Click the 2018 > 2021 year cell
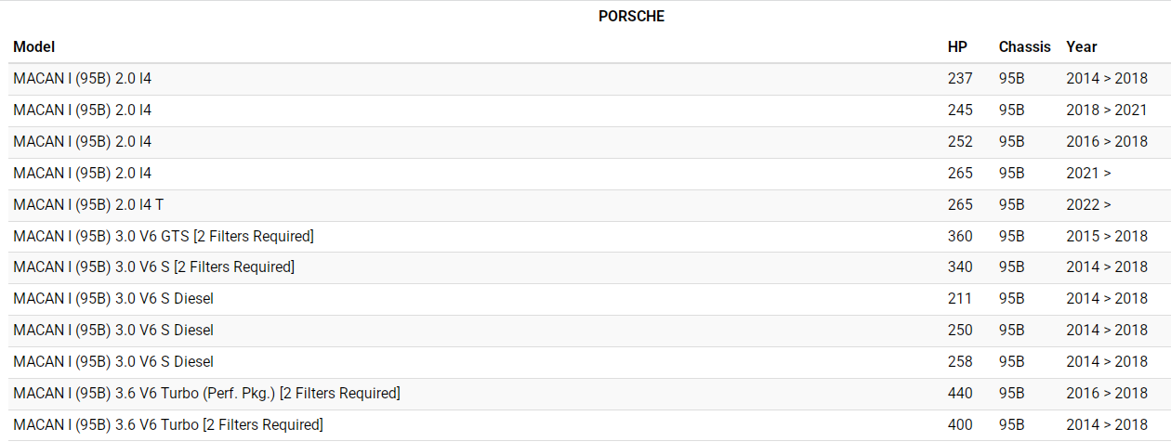 (1107, 110)
